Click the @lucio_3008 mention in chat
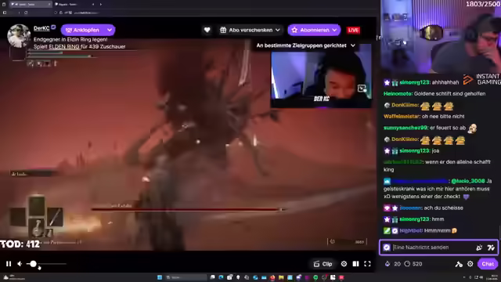Image resolution: width=501 pixels, height=282 pixels. (468, 181)
